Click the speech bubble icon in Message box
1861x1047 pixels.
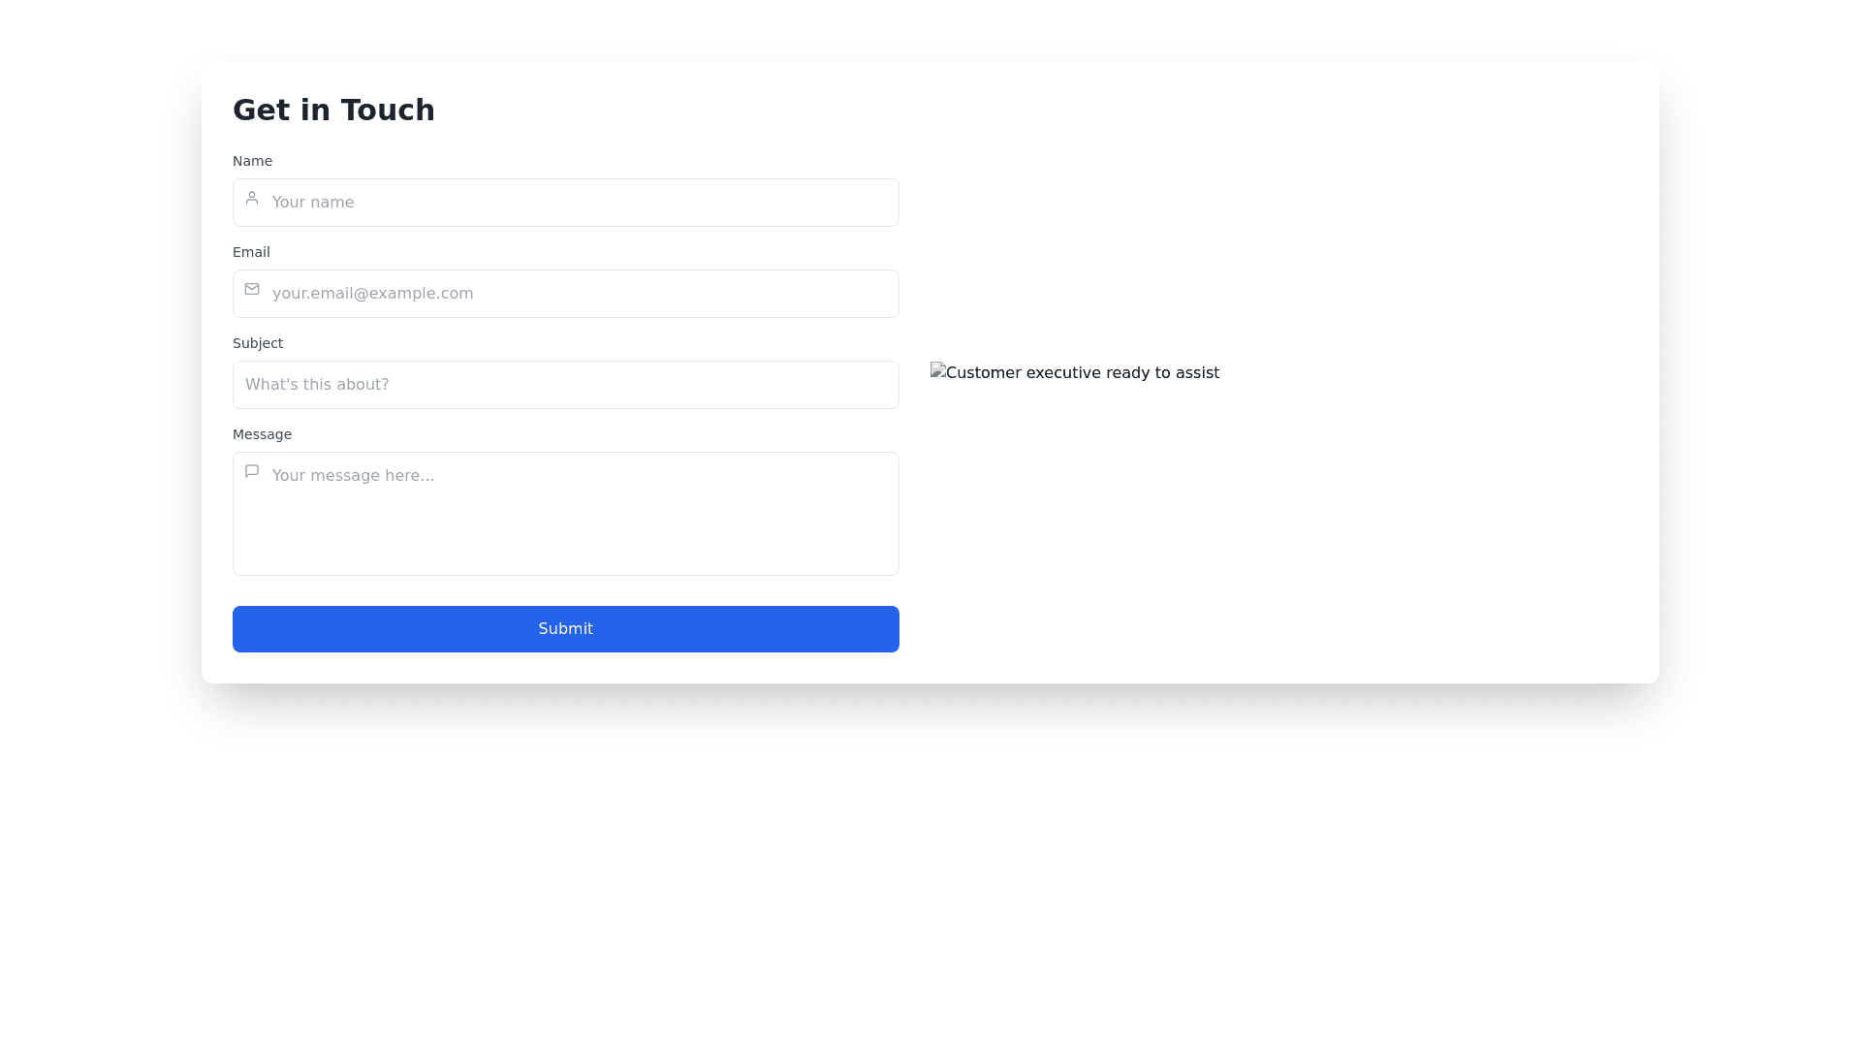(x=252, y=471)
